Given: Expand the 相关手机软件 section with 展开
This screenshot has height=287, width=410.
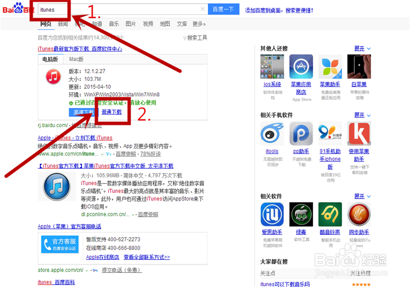Looking at the screenshot, I should pos(362,115).
